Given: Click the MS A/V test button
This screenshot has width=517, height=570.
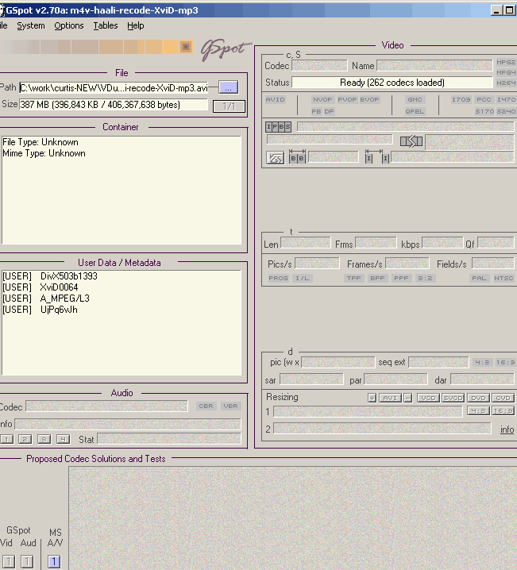Looking at the screenshot, I should point(54,561).
